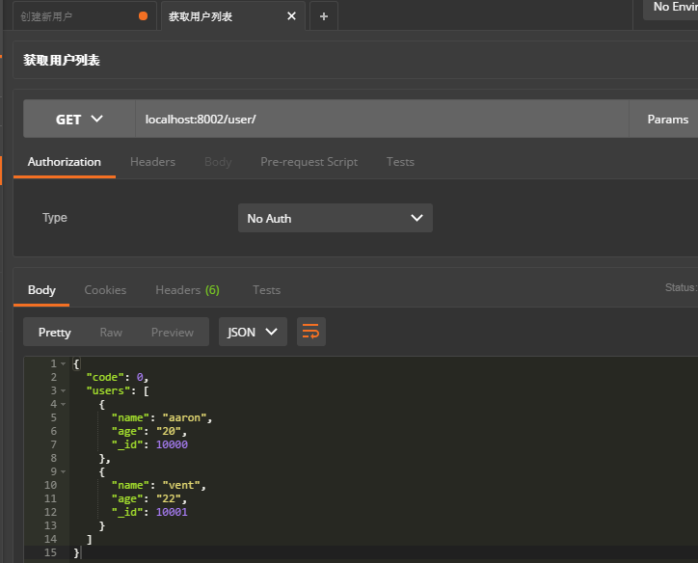The width and height of the screenshot is (698, 563).
Task: View the response Cookies tab
Action: pos(105,289)
